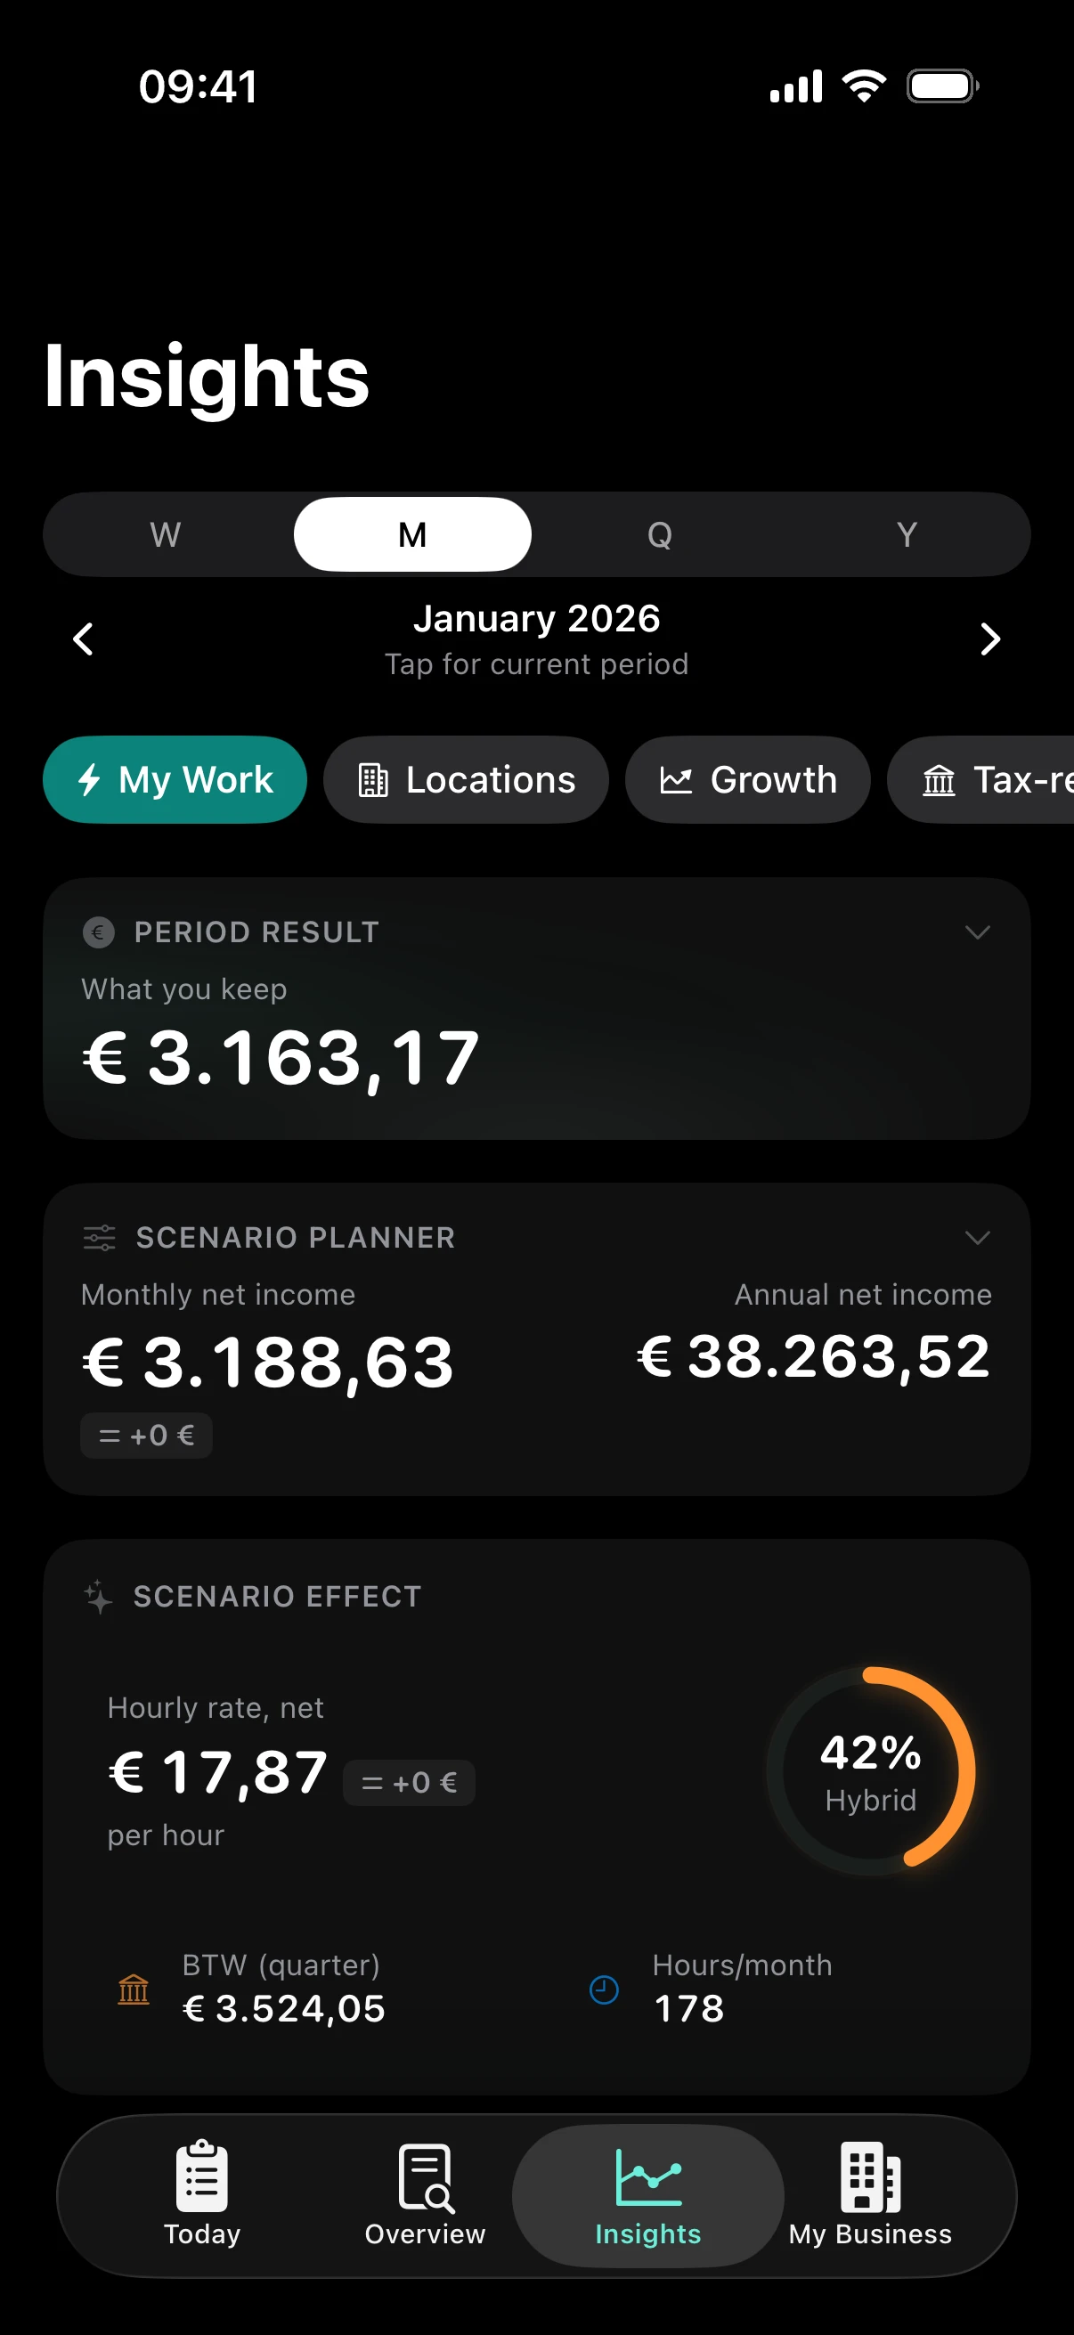This screenshot has width=1074, height=2335.
Task: Select the Tax bank icon filter
Action: coord(940,779)
